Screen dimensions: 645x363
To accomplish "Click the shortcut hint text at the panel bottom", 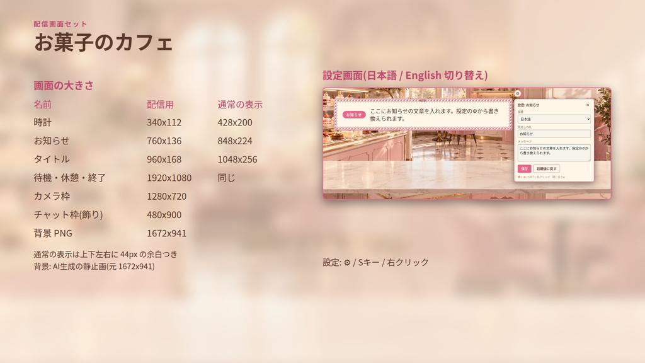I will coord(541,177).
